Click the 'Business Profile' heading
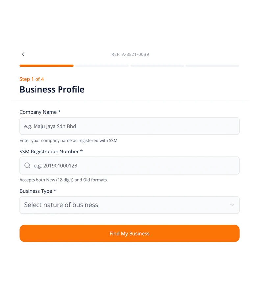 point(52,89)
